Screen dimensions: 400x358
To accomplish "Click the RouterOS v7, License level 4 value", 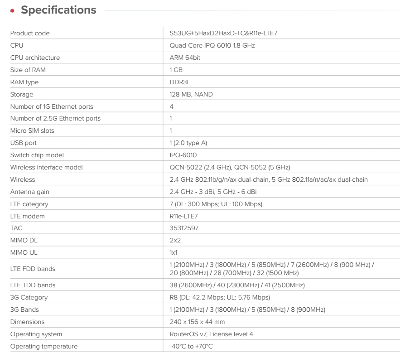I will (x=211, y=334).
